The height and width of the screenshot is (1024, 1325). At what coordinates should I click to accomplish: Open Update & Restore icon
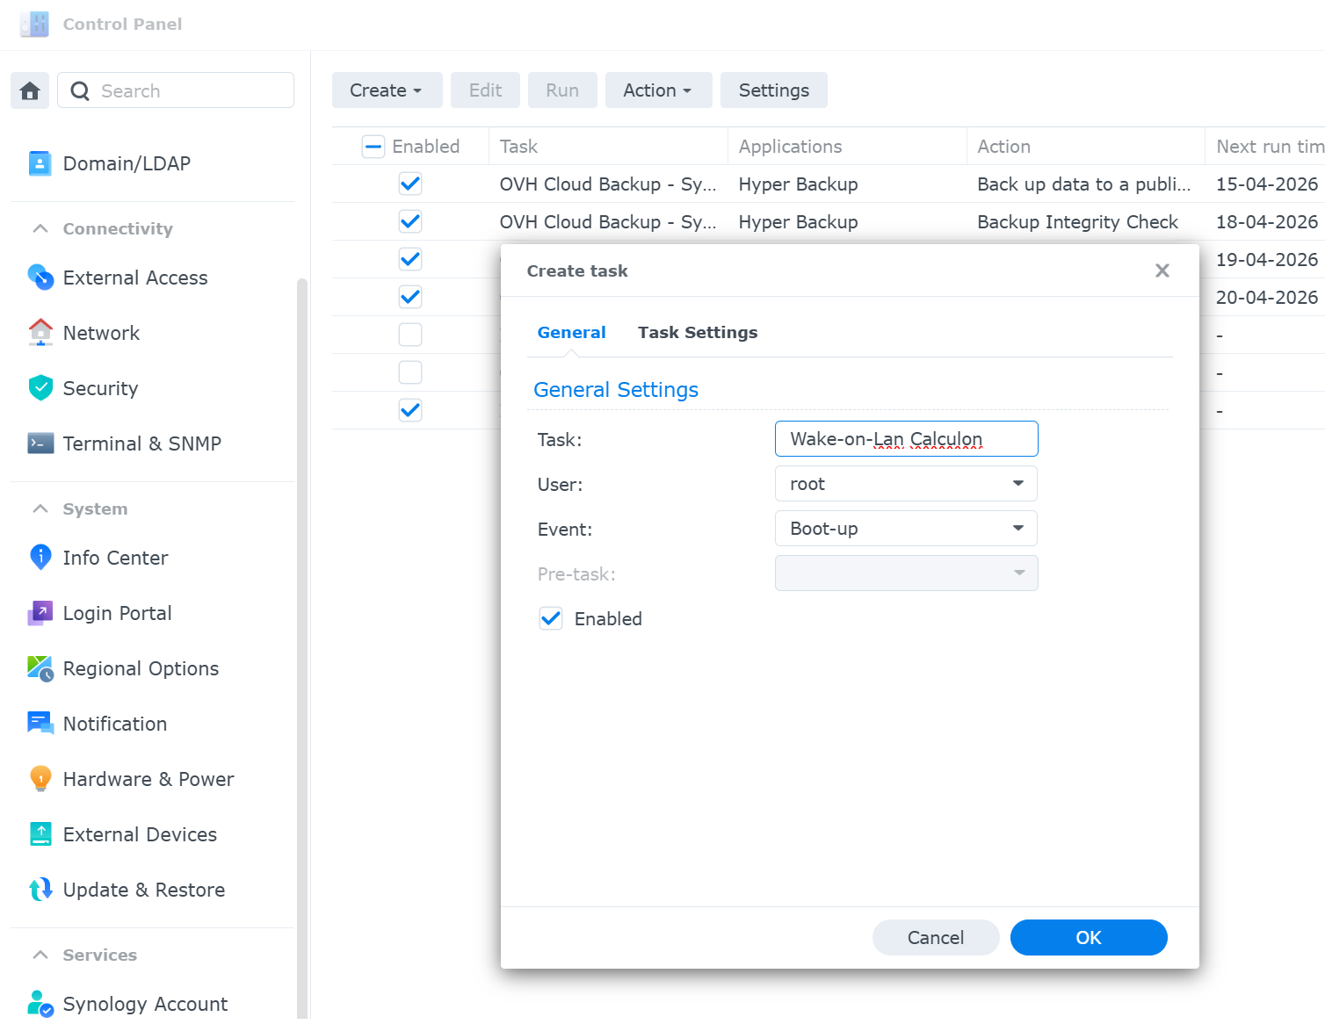[x=40, y=890]
